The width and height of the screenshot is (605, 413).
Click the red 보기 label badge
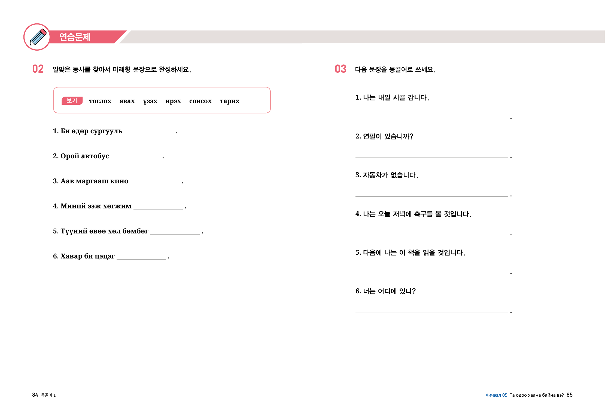click(x=72, y=101)
